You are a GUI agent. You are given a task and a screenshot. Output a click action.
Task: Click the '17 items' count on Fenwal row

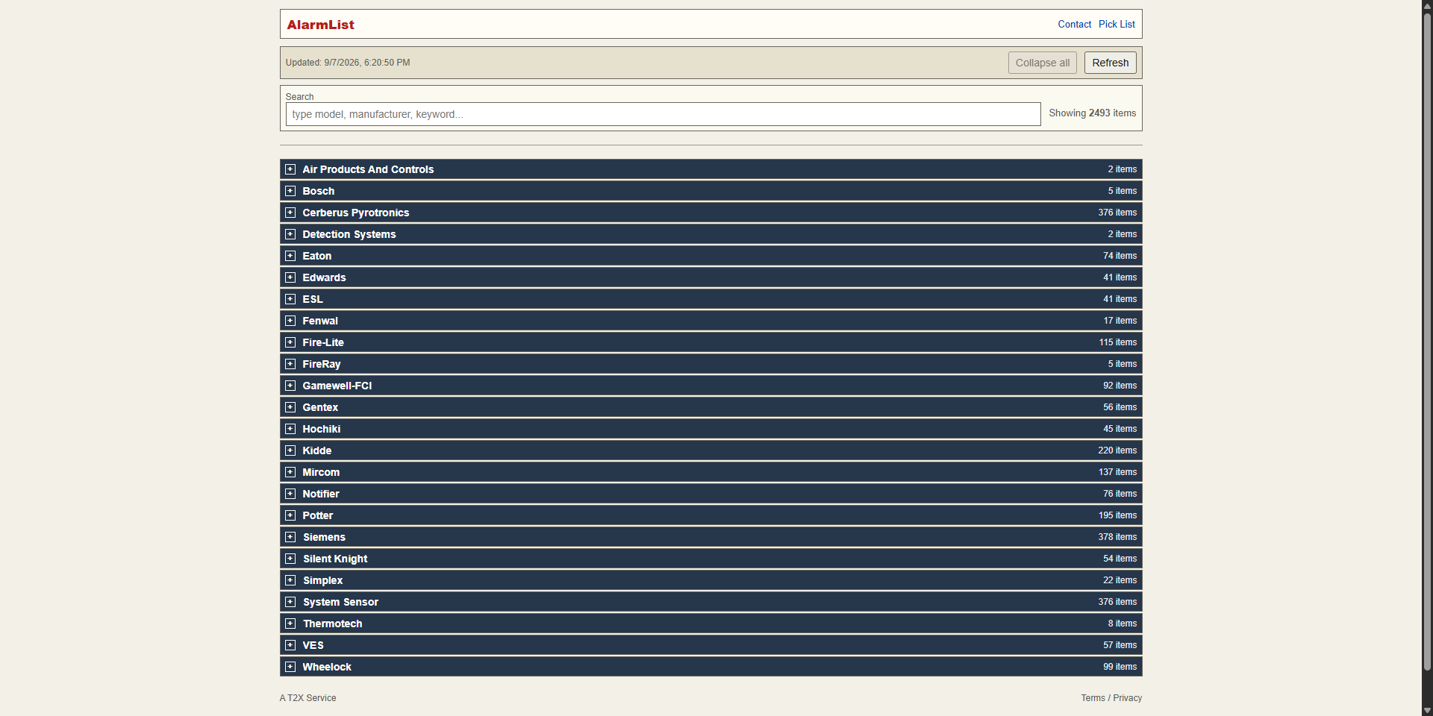(x=1120, y=321)
